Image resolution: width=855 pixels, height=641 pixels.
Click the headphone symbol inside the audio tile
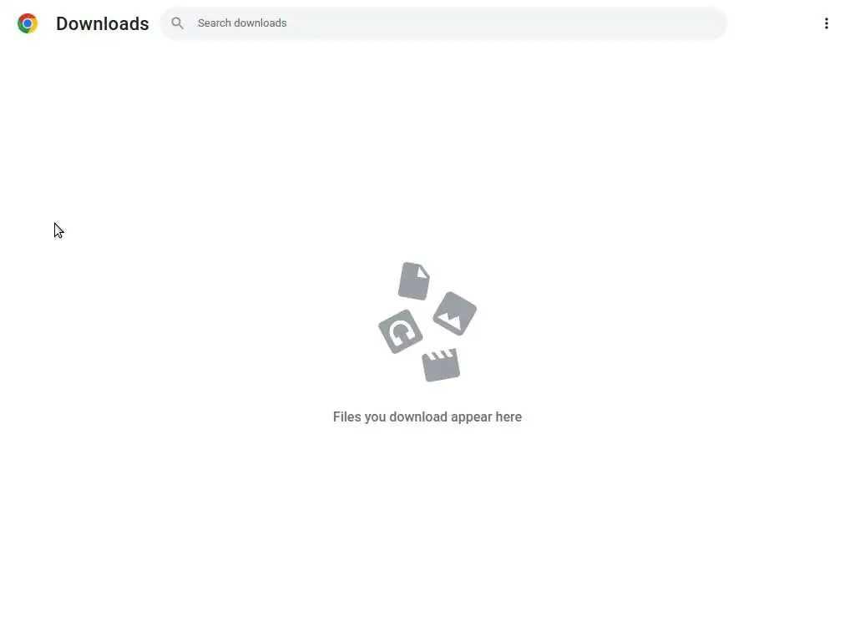401,331
